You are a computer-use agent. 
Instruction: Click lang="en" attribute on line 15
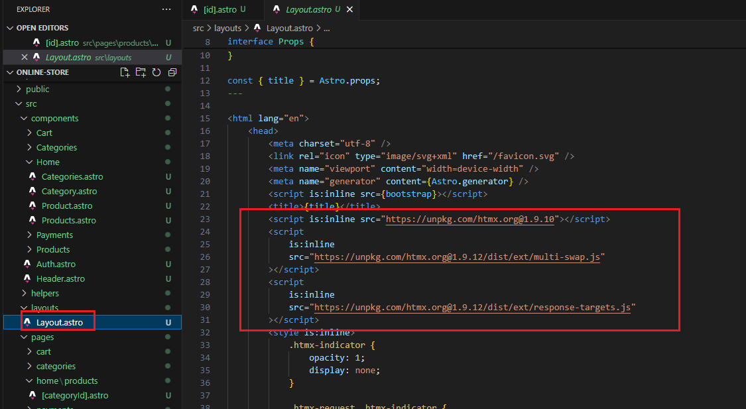[x=280, y=119]
